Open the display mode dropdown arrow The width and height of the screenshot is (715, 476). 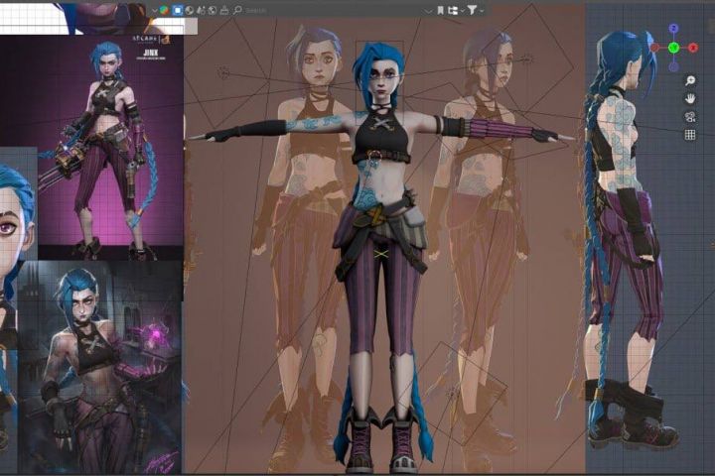[463, 11]
